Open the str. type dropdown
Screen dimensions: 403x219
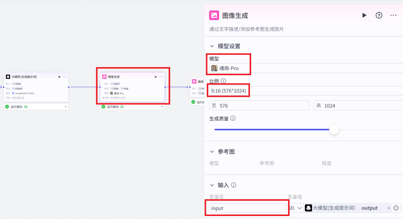(x=295, y=208)
